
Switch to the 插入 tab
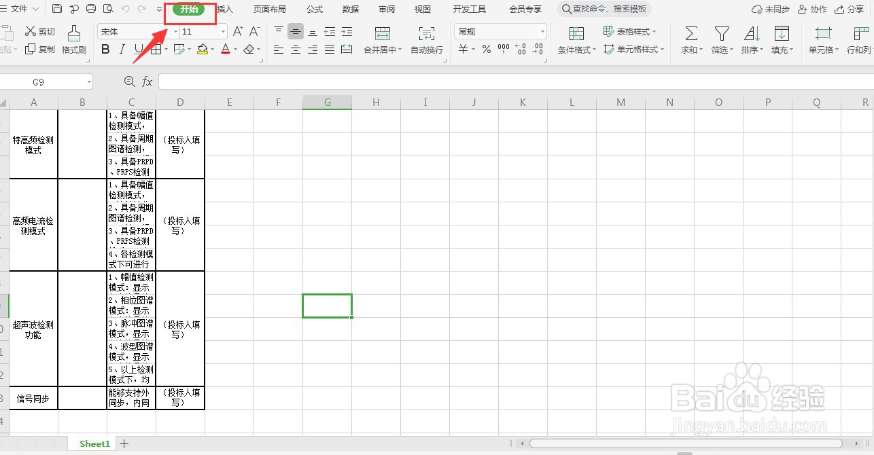[x=225, y=10]
